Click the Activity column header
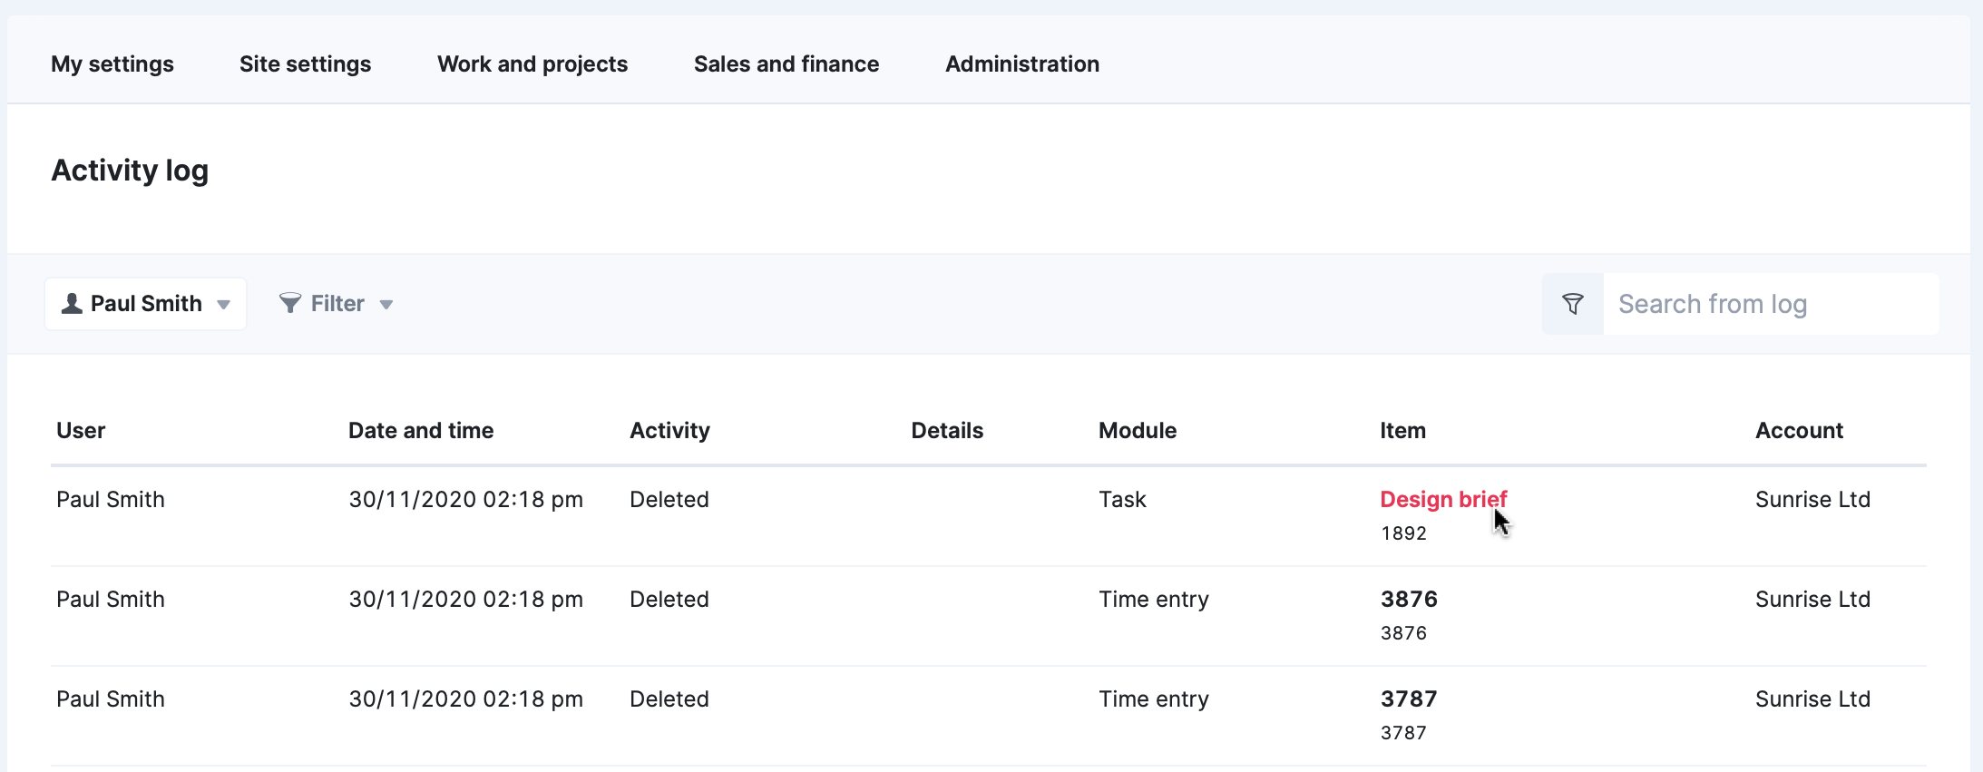Screen dimensions: 1983x772 point(669,430)
